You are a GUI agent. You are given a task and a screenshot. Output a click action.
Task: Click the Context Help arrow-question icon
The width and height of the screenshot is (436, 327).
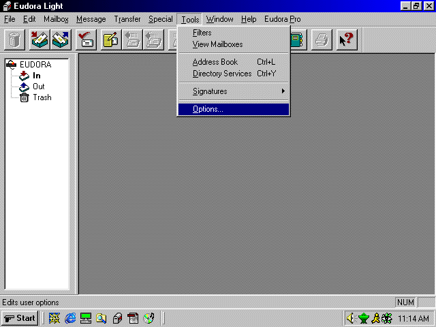point(347,40)
